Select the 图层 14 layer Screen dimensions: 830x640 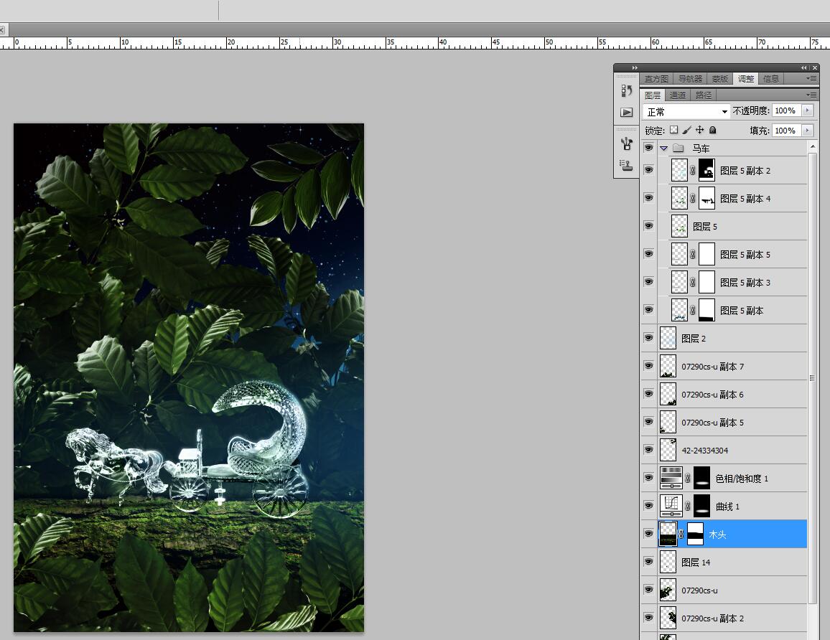[723, 562]
